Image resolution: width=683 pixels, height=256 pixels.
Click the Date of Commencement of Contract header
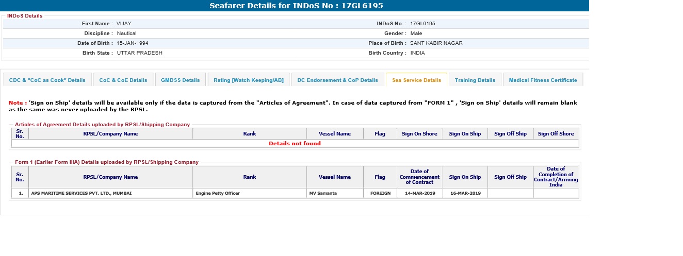419,177
